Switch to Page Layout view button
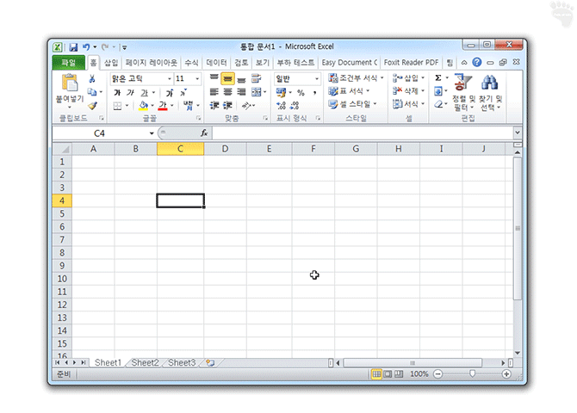Screen dimensions: 577x413 tap(388, 374)
